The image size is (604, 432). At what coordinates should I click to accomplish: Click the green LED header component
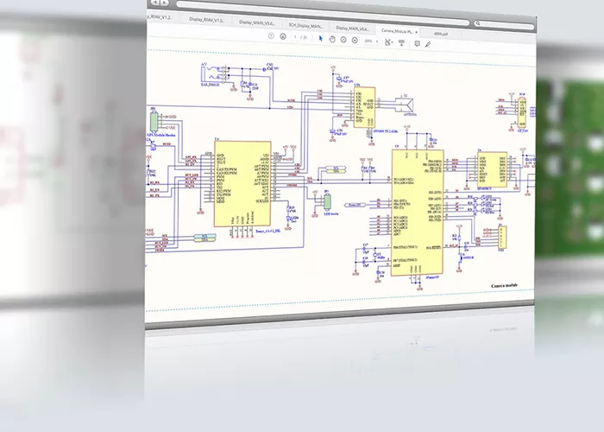pos(327,201)
